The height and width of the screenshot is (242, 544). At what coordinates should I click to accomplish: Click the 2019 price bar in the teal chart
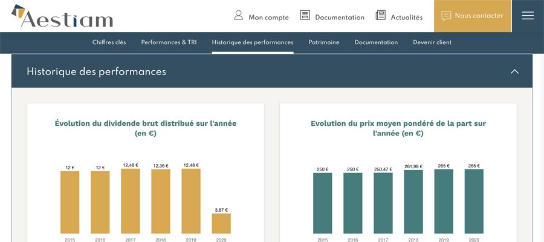(x=444, y=201)
